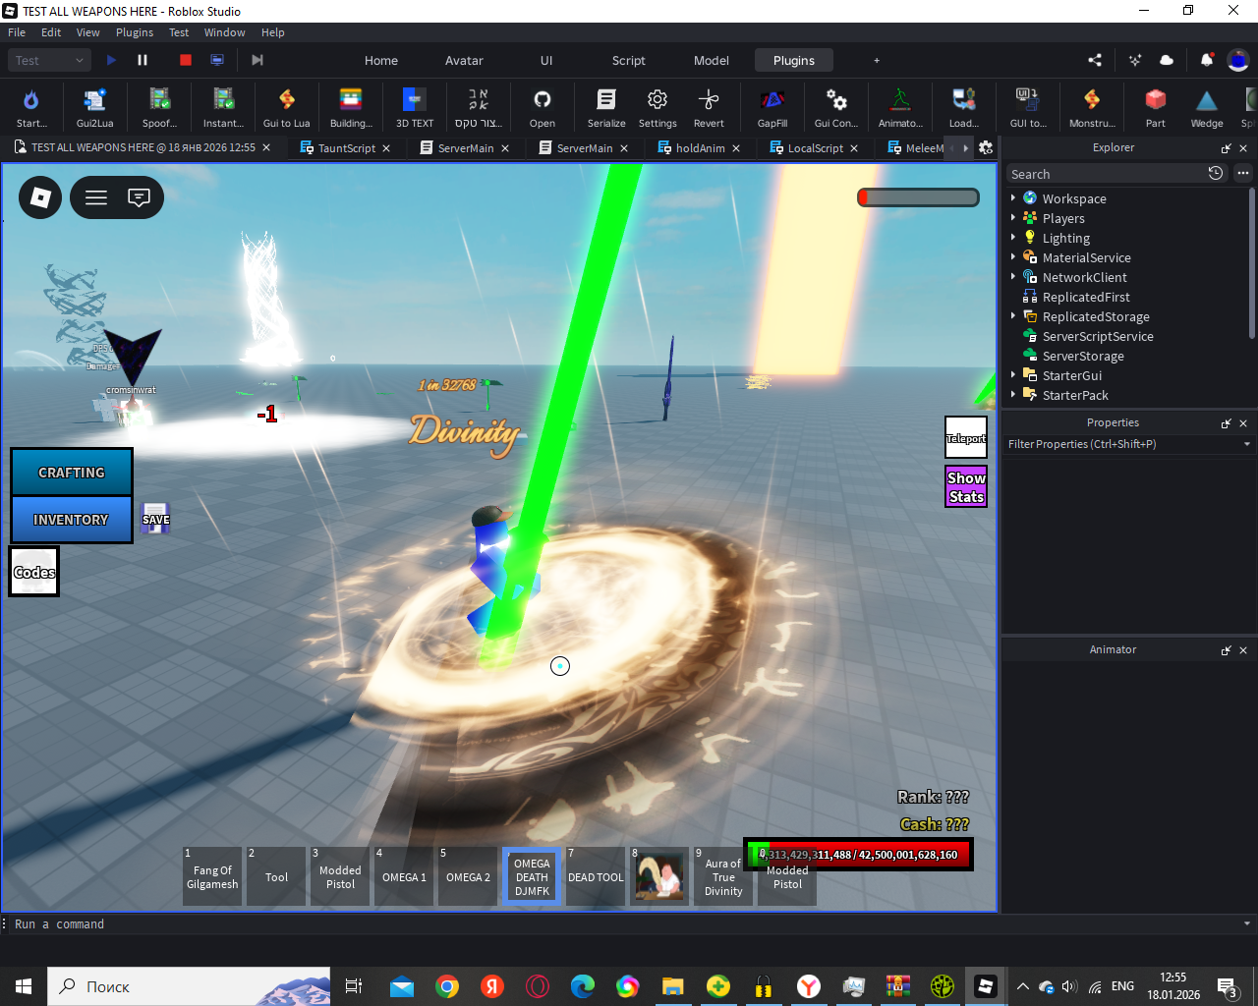Click the Teleport button
Viewport: 1258px width, 1006px height.
point(966,438)
